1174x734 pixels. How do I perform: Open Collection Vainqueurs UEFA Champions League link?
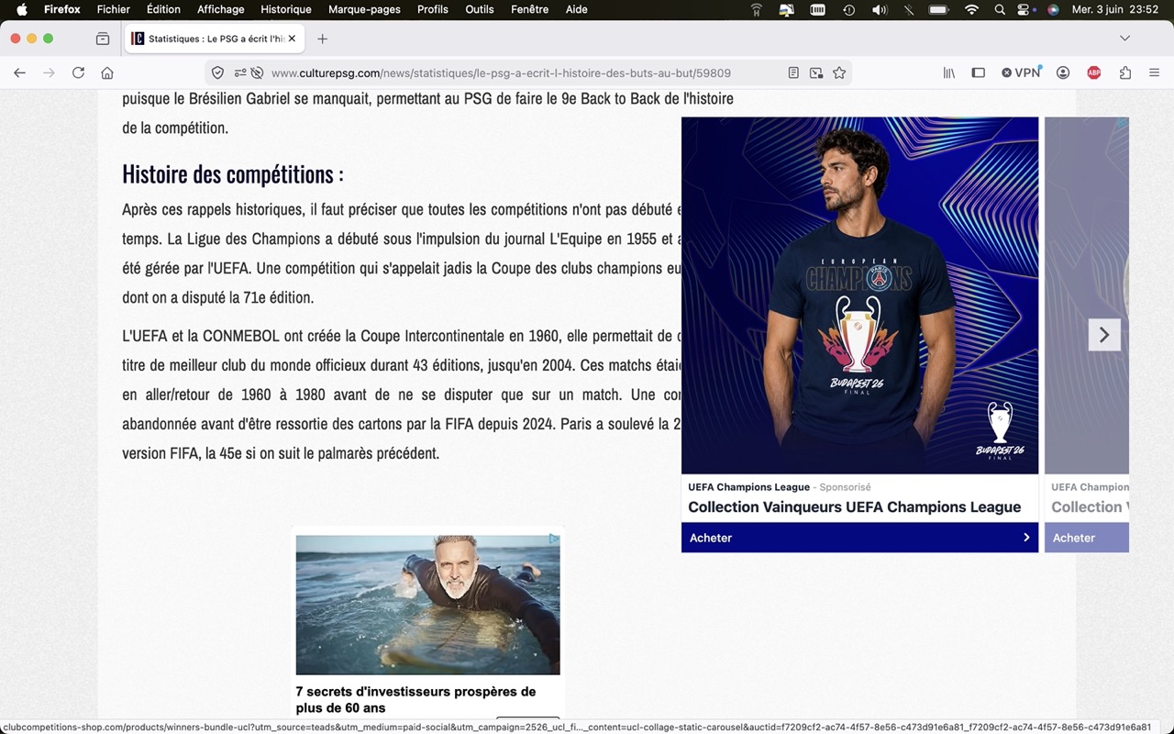pyautogui.click(x=855, y=507)
